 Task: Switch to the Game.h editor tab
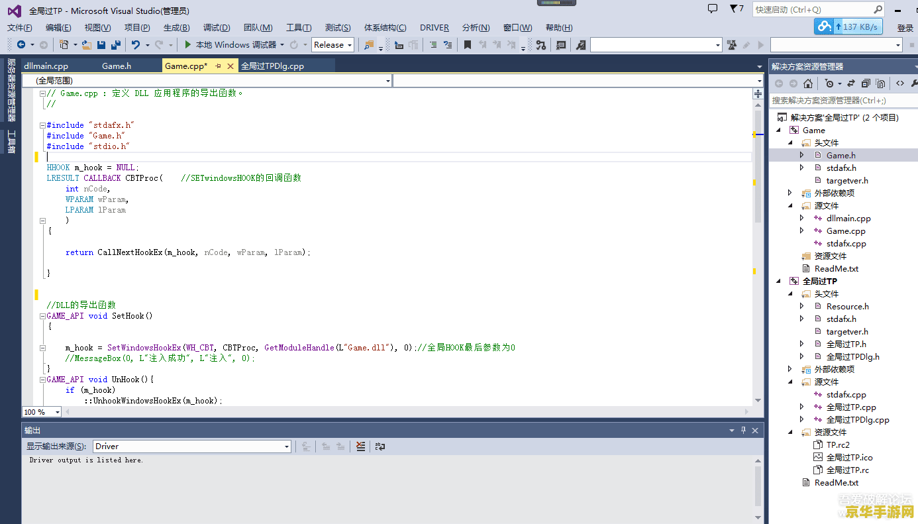click(117, 66)
